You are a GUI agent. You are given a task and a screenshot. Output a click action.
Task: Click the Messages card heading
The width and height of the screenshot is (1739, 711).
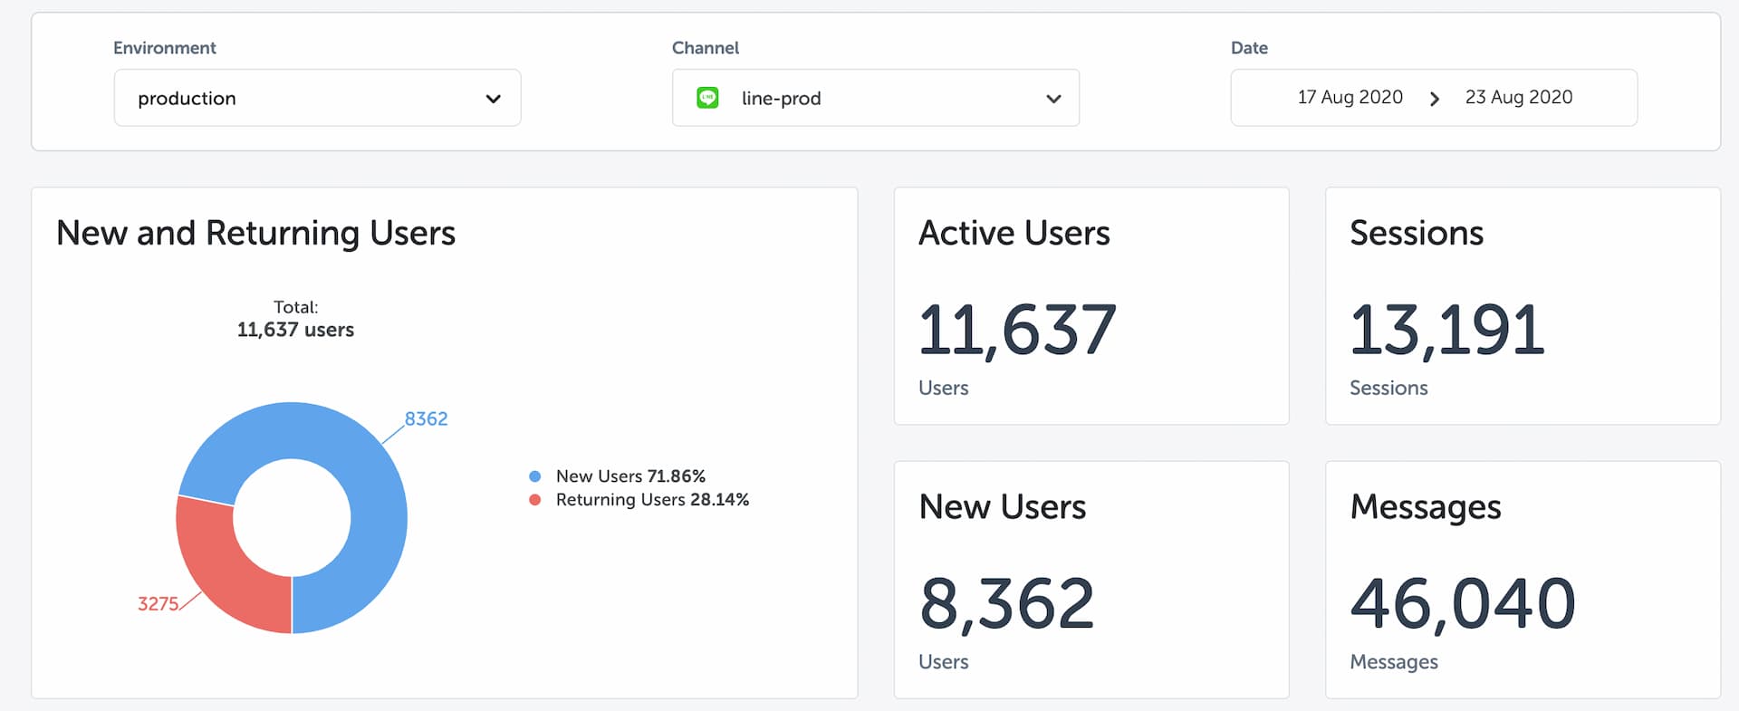pyautogui.click(x=1426, y=507)
